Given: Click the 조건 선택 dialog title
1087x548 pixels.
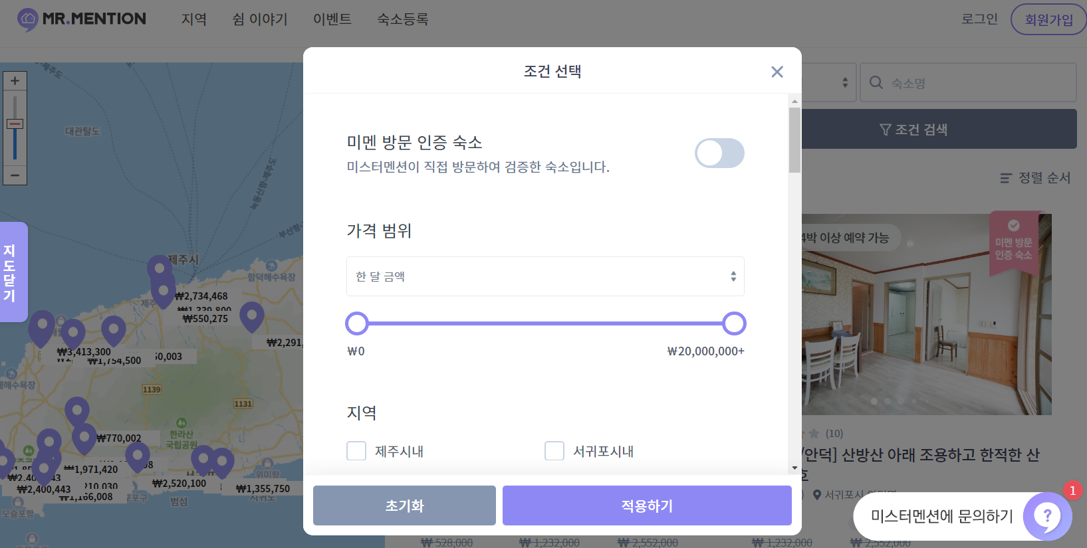Looking at the screenshot, I should tap(552, 71).
